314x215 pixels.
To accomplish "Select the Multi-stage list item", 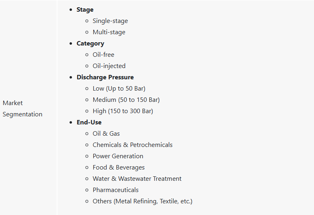I will coord(109,32).
